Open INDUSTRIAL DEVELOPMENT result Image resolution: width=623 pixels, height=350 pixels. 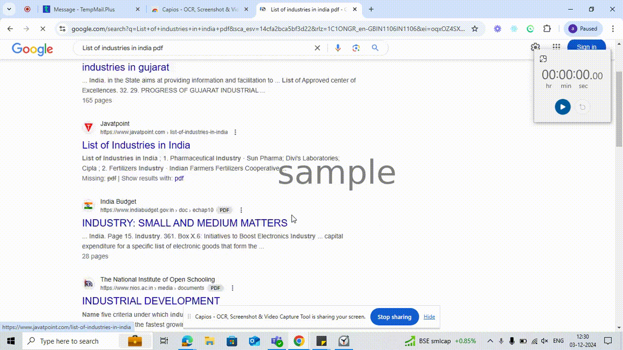(x=151, y=300)
